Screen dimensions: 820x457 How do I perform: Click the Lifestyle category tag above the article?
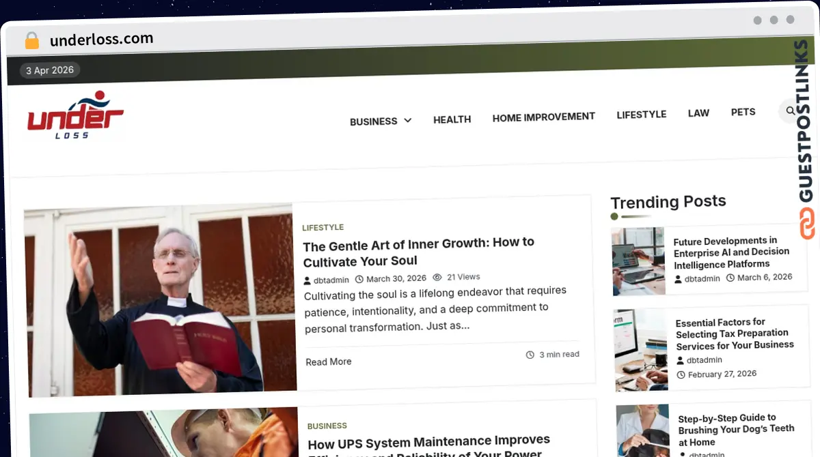pyautogui.click(x=323, y=228)
